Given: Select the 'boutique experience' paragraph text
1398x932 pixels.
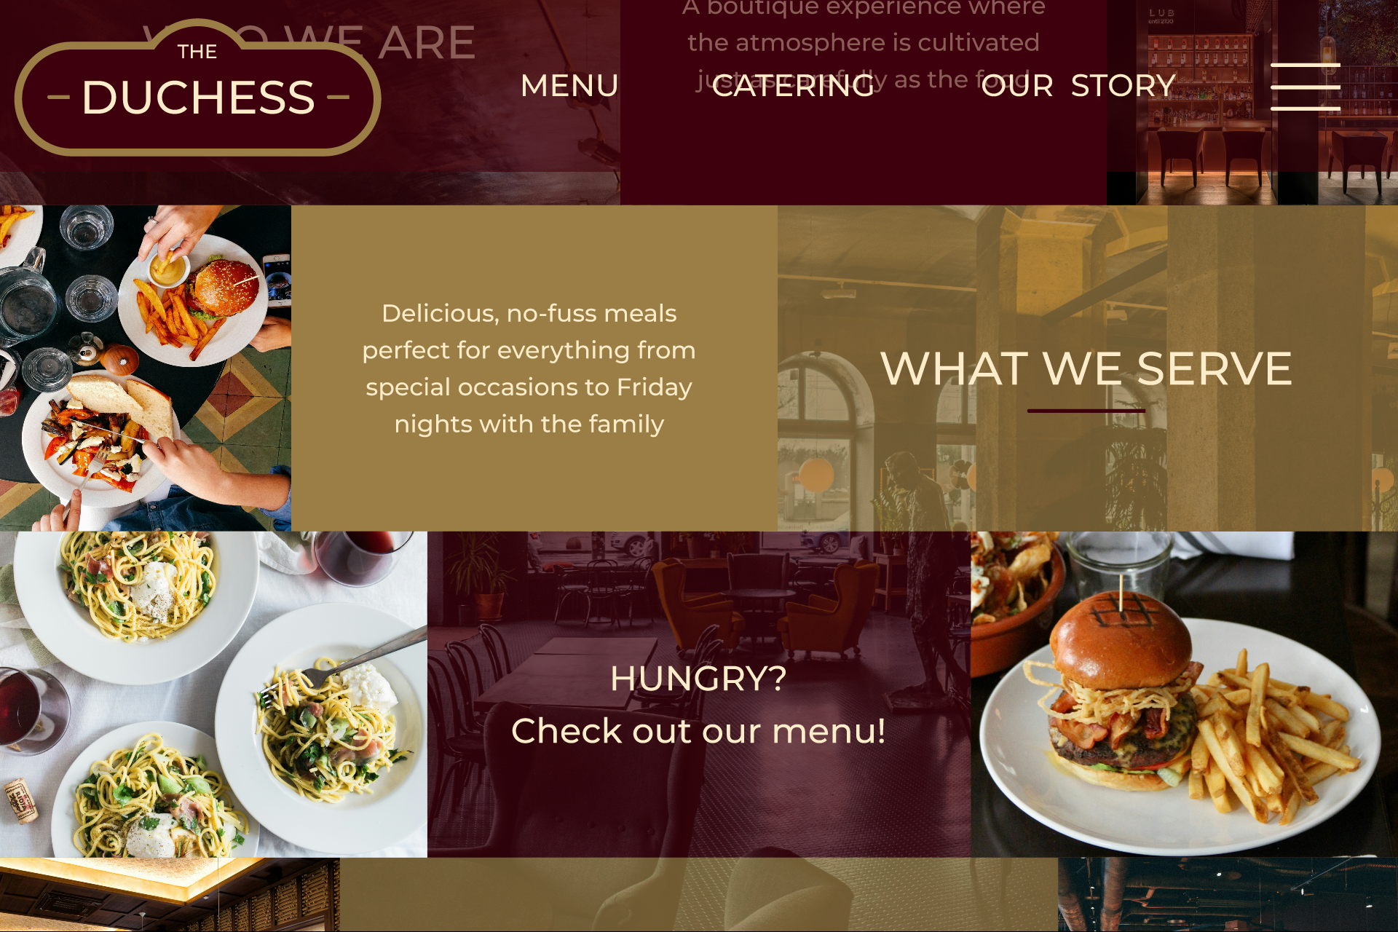Looking at the screenshot, I should [864, 44].
